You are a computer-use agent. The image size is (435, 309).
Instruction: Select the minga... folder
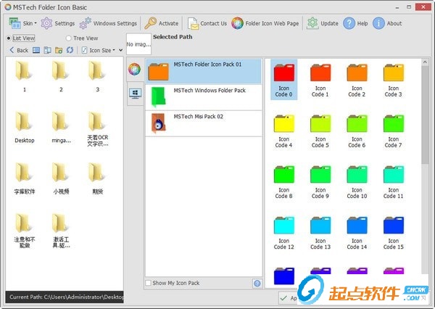pyautogui.click(x=61, y=128)
